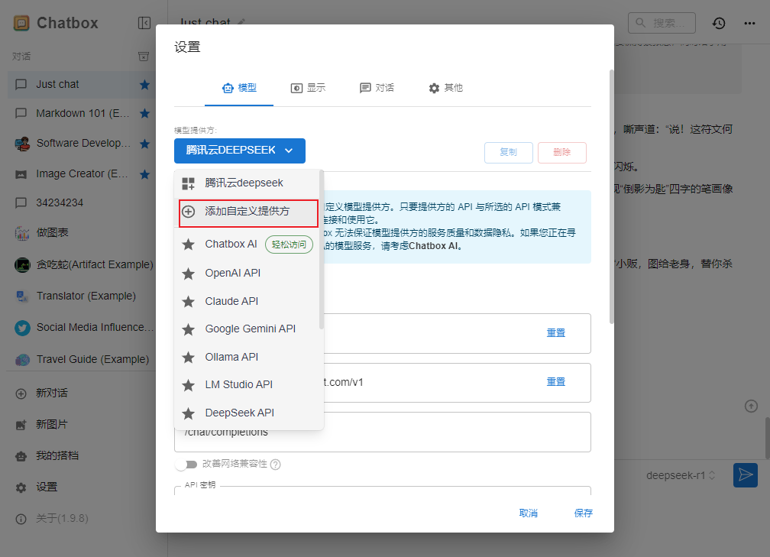Unstar the Just chat conversation

point(144,85)
